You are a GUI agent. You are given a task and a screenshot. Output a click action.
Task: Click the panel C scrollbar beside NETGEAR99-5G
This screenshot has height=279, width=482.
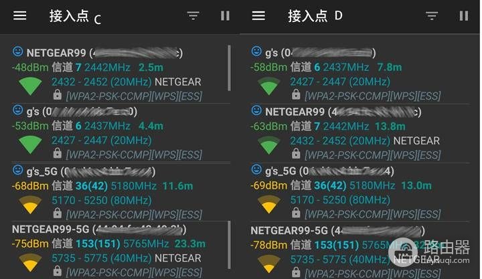pyautogui.click(x=230, y=245)
